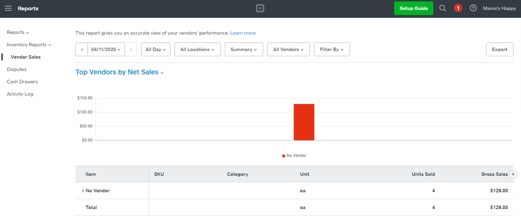Open the All Day time dropdown
This screenshot has height=219, width=521.
[x=156, y=50]
